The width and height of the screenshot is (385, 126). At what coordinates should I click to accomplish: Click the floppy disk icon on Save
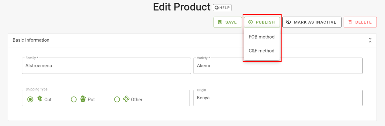220,22
